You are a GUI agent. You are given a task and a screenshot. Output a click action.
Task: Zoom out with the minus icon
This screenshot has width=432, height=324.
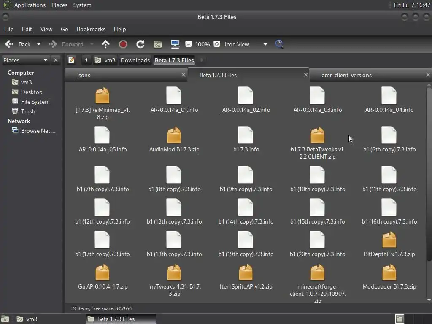(189, 44)
